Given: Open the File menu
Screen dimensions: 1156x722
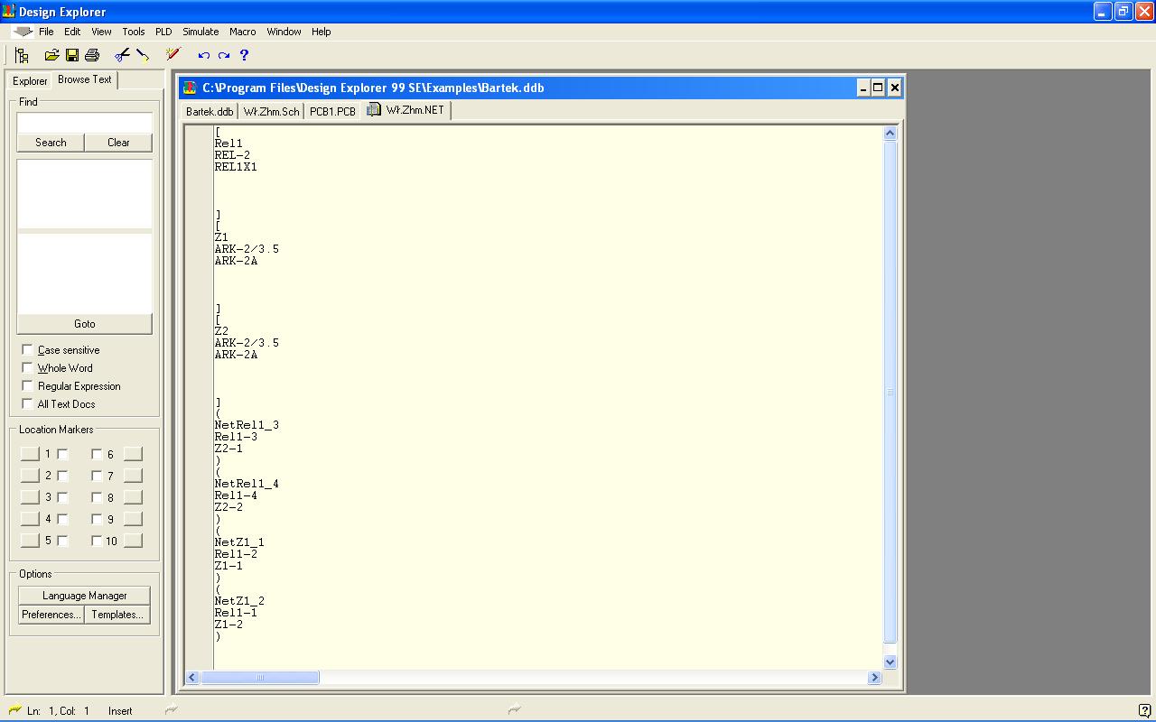Looking at the screenshot, I should [46, 32].
